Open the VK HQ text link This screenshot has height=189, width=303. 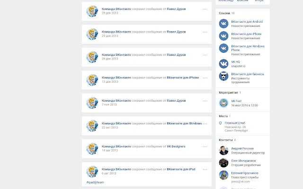236,62
